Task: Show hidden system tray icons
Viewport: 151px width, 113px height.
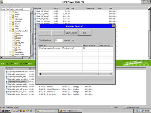Action: (135, 111)
